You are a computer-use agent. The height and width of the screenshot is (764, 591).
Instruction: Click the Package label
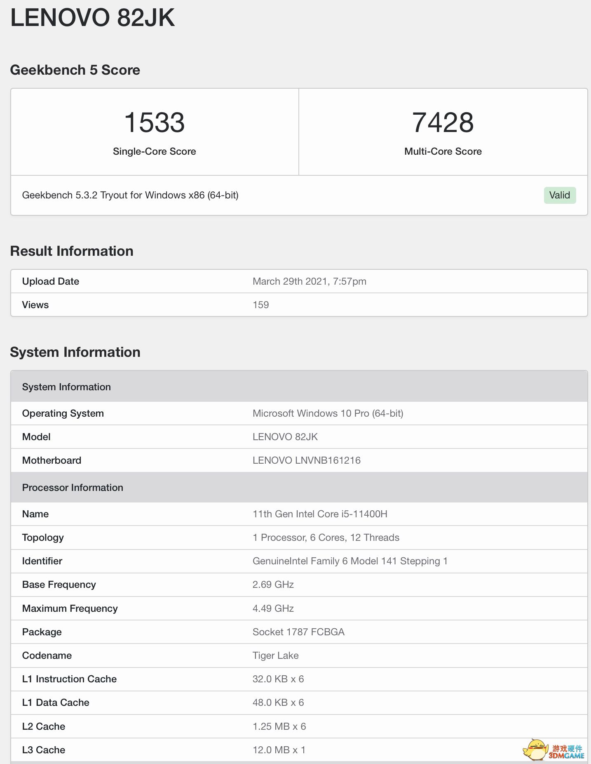click(x=42, y=632)
